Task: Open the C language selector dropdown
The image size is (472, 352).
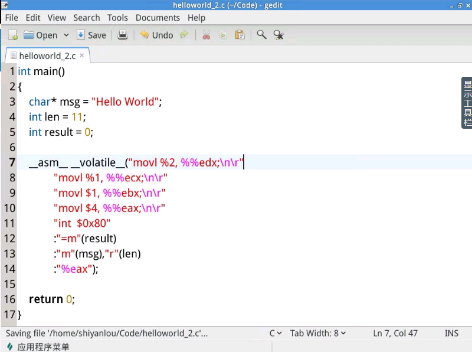Action: [276, 333]
